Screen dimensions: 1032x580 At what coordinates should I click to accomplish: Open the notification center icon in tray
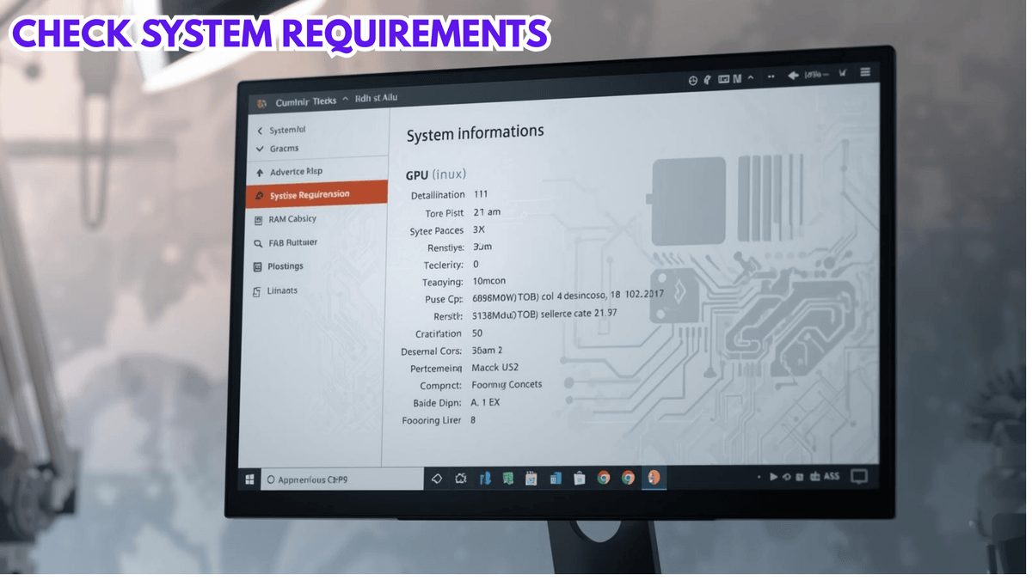tap(858, 476)
